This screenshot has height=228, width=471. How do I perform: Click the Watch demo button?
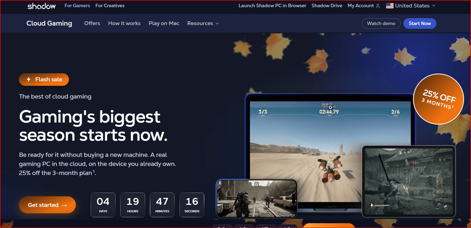pos(381,23)
